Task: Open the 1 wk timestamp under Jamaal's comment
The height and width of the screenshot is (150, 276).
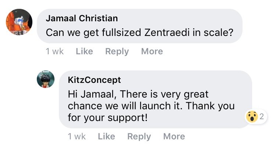Action: pos(54,51)
